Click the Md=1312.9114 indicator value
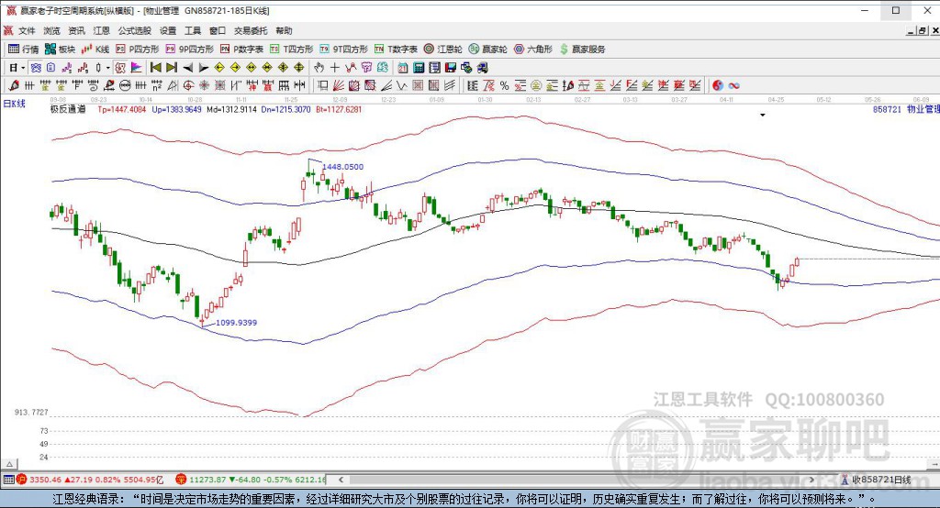 coord(231,109)
